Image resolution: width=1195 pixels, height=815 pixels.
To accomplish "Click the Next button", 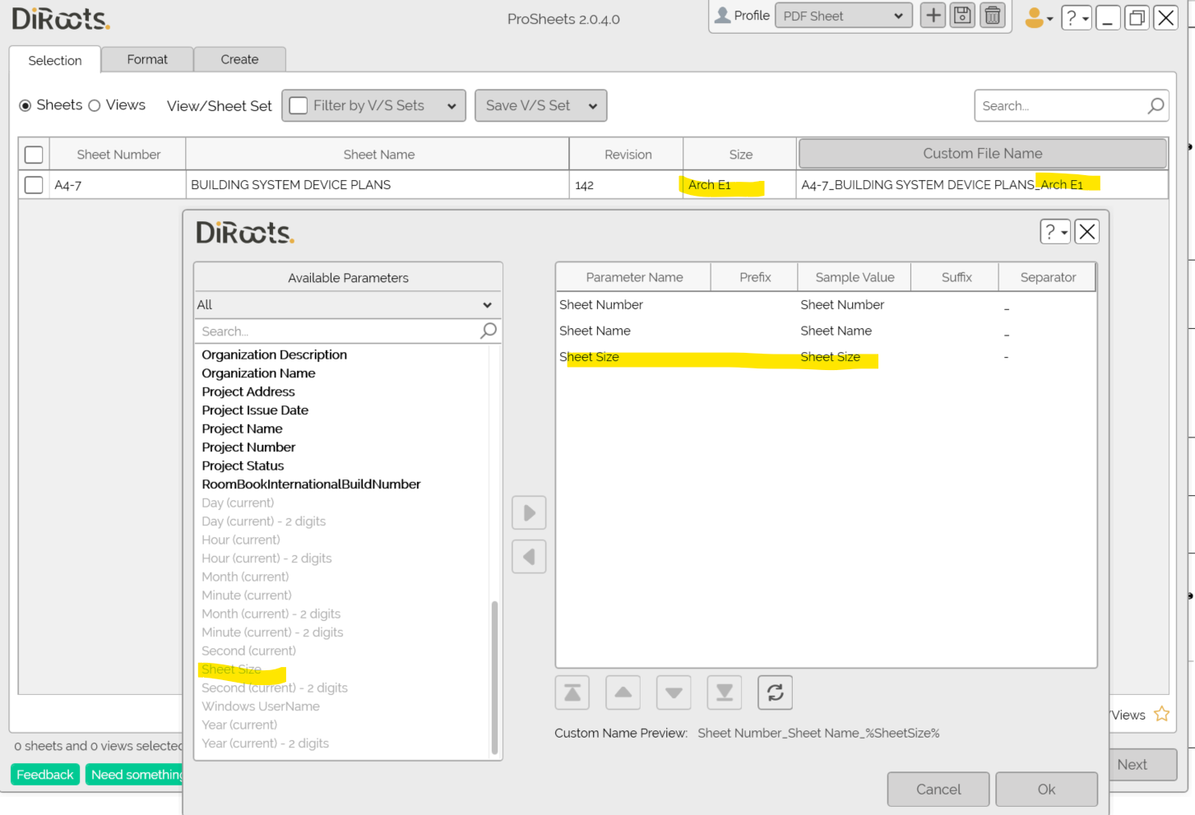I will (1143, 765).
